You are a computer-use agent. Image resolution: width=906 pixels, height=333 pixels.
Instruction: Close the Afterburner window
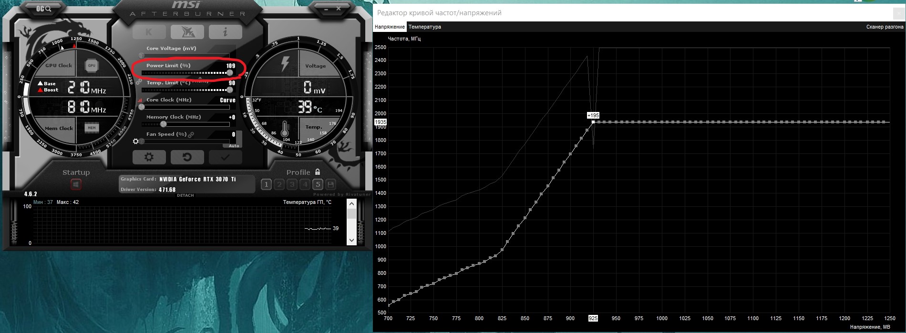(338, 8)
